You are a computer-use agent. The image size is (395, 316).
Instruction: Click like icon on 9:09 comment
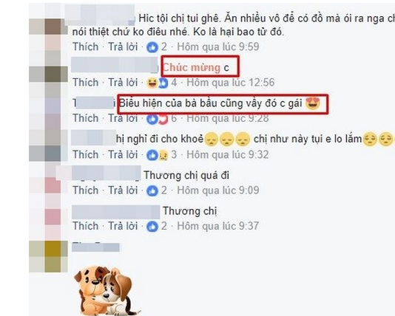pos(152,190)
